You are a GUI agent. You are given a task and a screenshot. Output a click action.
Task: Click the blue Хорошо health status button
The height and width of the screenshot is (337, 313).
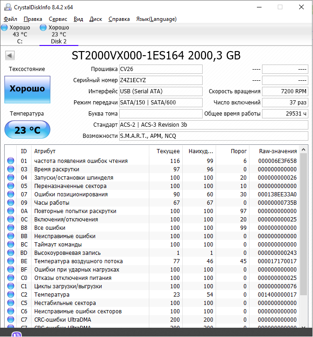pyautogui.click(x=27, y=89)
